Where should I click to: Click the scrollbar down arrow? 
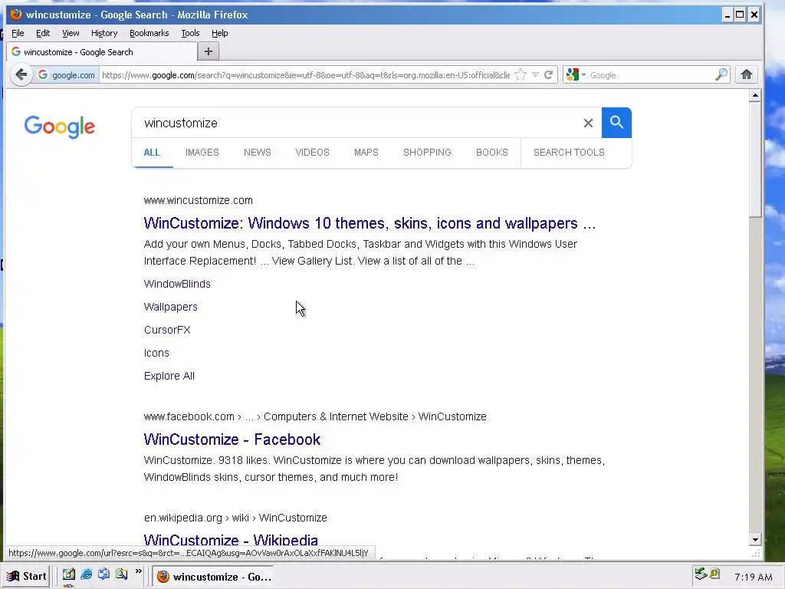coord(755,540)
